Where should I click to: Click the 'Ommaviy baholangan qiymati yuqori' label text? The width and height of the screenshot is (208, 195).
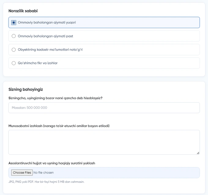point(47,22)
